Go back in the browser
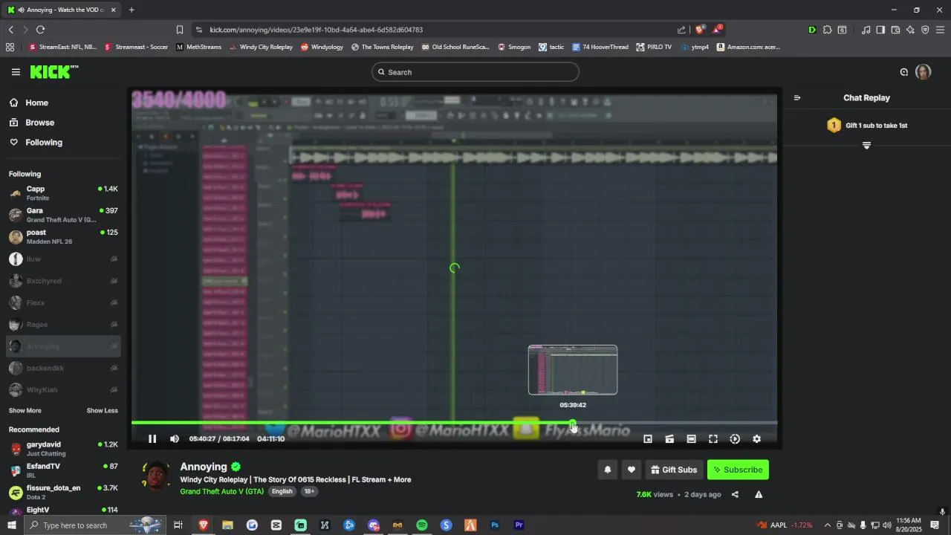Viewport: 951px width, 535px height. pos(11,30)
